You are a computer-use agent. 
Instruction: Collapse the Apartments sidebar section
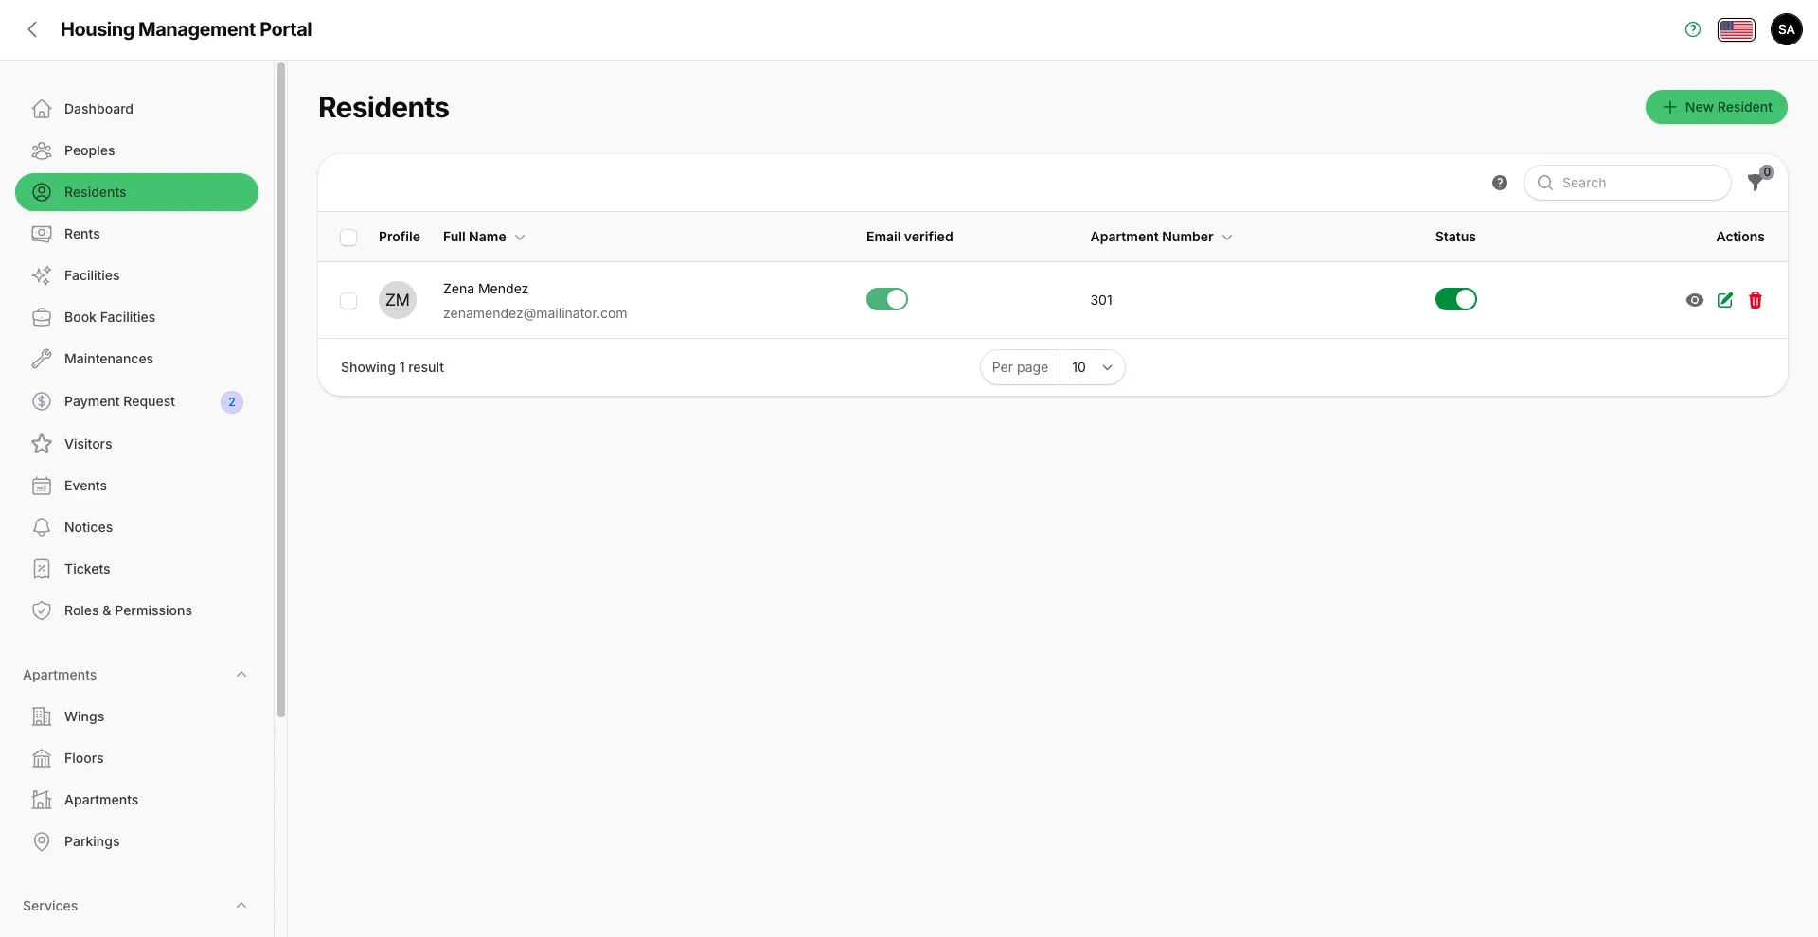point(241,675)
